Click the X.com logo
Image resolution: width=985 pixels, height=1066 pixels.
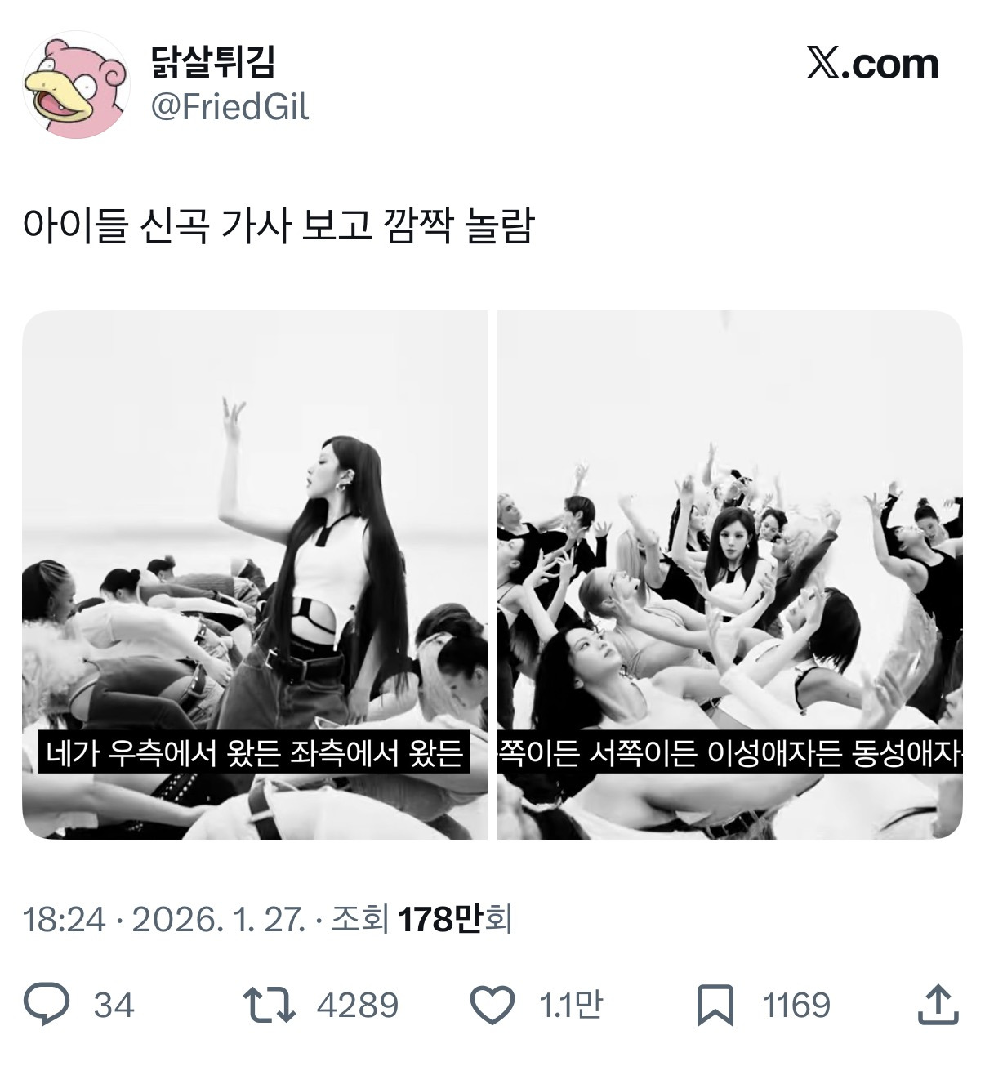[x=872, y=63]
